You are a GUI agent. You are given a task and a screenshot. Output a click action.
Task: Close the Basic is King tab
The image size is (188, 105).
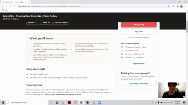coord(28,2)
